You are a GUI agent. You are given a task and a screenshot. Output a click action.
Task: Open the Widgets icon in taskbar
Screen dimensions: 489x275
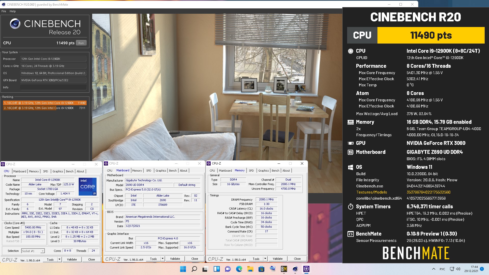pyautogui.click(x=216, y=269)
